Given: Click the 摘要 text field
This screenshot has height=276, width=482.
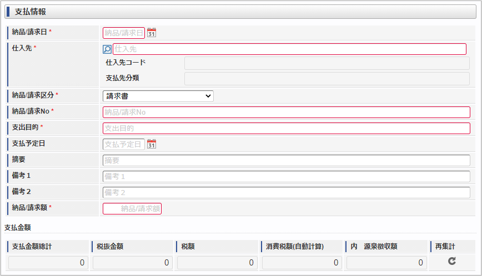Looking at the screenshot, I should (286, 160).
